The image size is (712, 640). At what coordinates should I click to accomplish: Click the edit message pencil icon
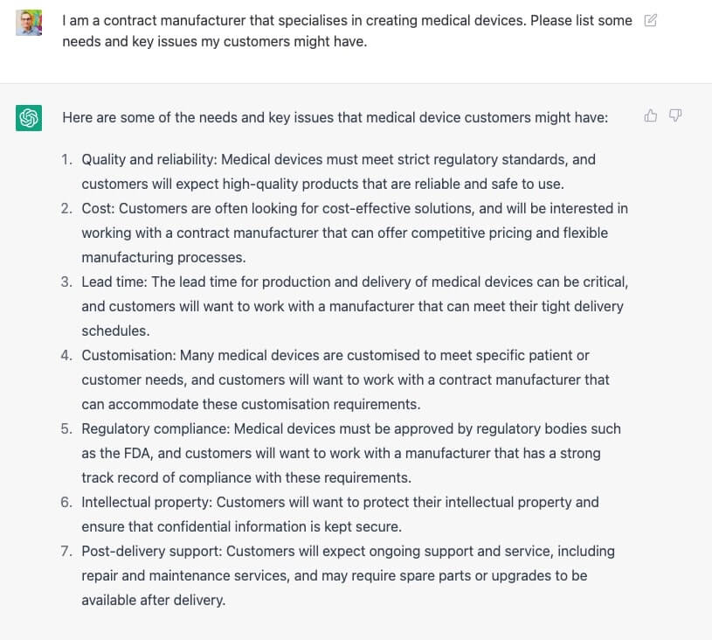(x=650, y=20)
